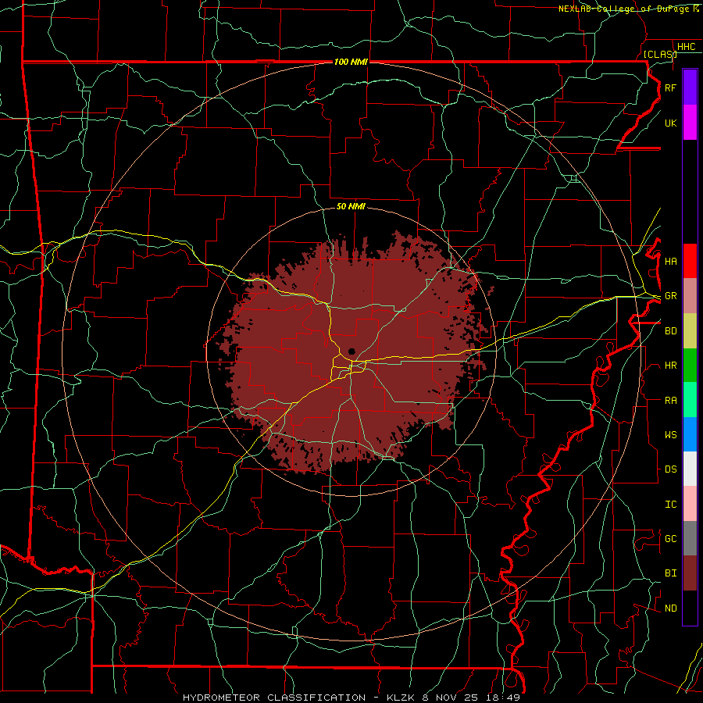Screen dimensions: 703x703
Task: Click the 18:49 timestamp
Action: 504,698
